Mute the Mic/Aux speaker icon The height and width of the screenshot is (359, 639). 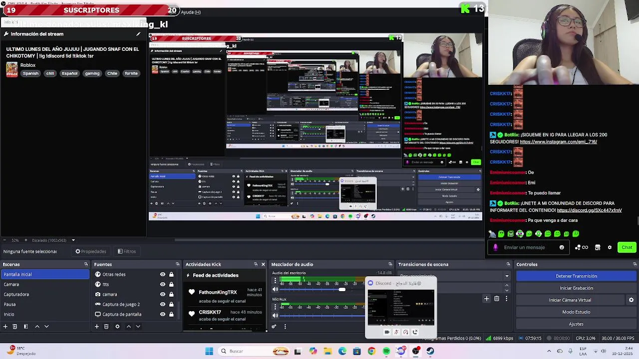(x=275, y=315)
